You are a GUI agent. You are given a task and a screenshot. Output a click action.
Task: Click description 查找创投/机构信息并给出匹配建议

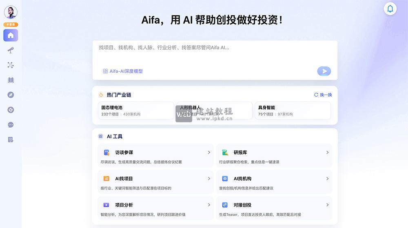(x=246, y=188)
